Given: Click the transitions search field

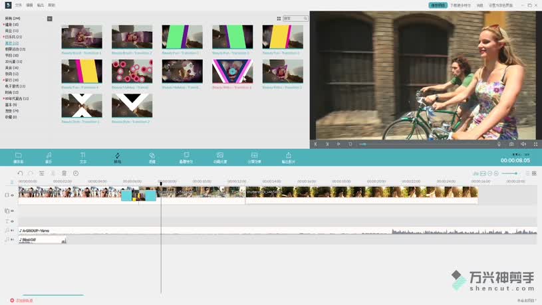Looking at the screenshot, I should click(295, 19).
